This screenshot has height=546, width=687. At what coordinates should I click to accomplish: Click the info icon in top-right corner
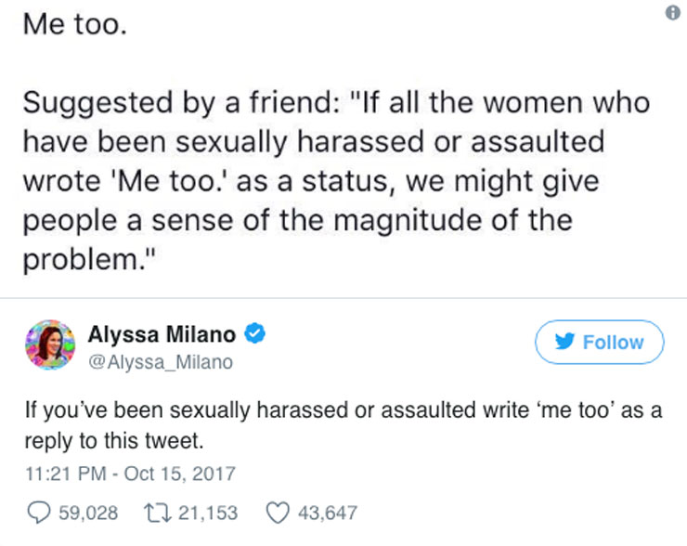674,12
